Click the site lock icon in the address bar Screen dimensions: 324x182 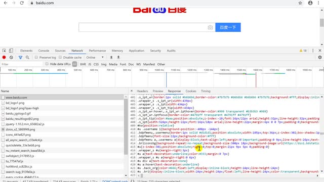[32, 3]
